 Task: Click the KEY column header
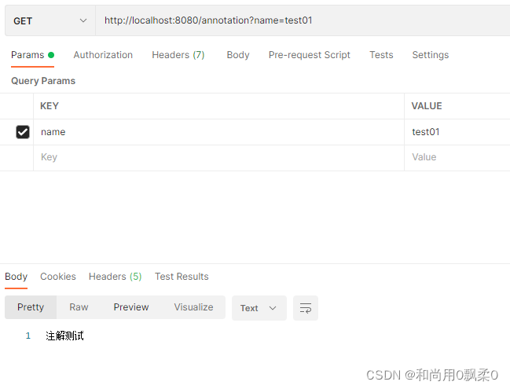coord(50,106)
